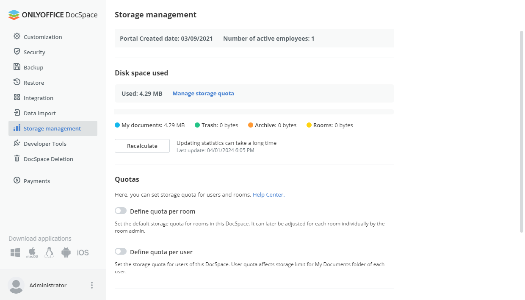The height and width of the screenshot is (300, 525).
Task: Select Storage management in sidebar
Action: point(52,128)
